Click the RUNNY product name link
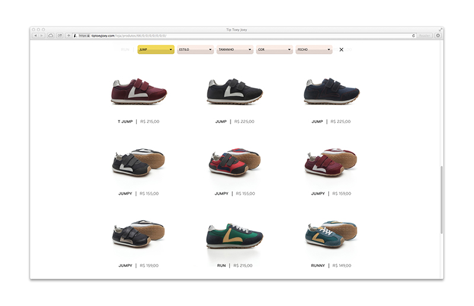Viewport: 474px width, 306px height. (x=318, y=266)
